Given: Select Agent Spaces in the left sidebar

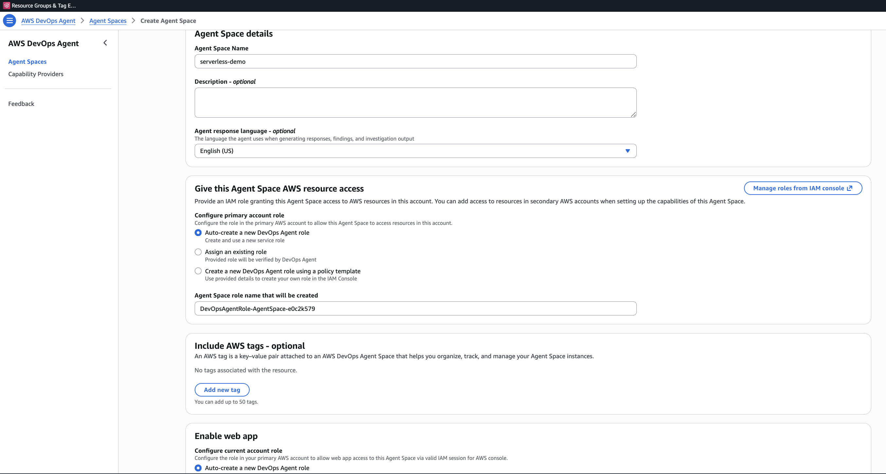Looking at the screenshot, I should coord(27,61).
